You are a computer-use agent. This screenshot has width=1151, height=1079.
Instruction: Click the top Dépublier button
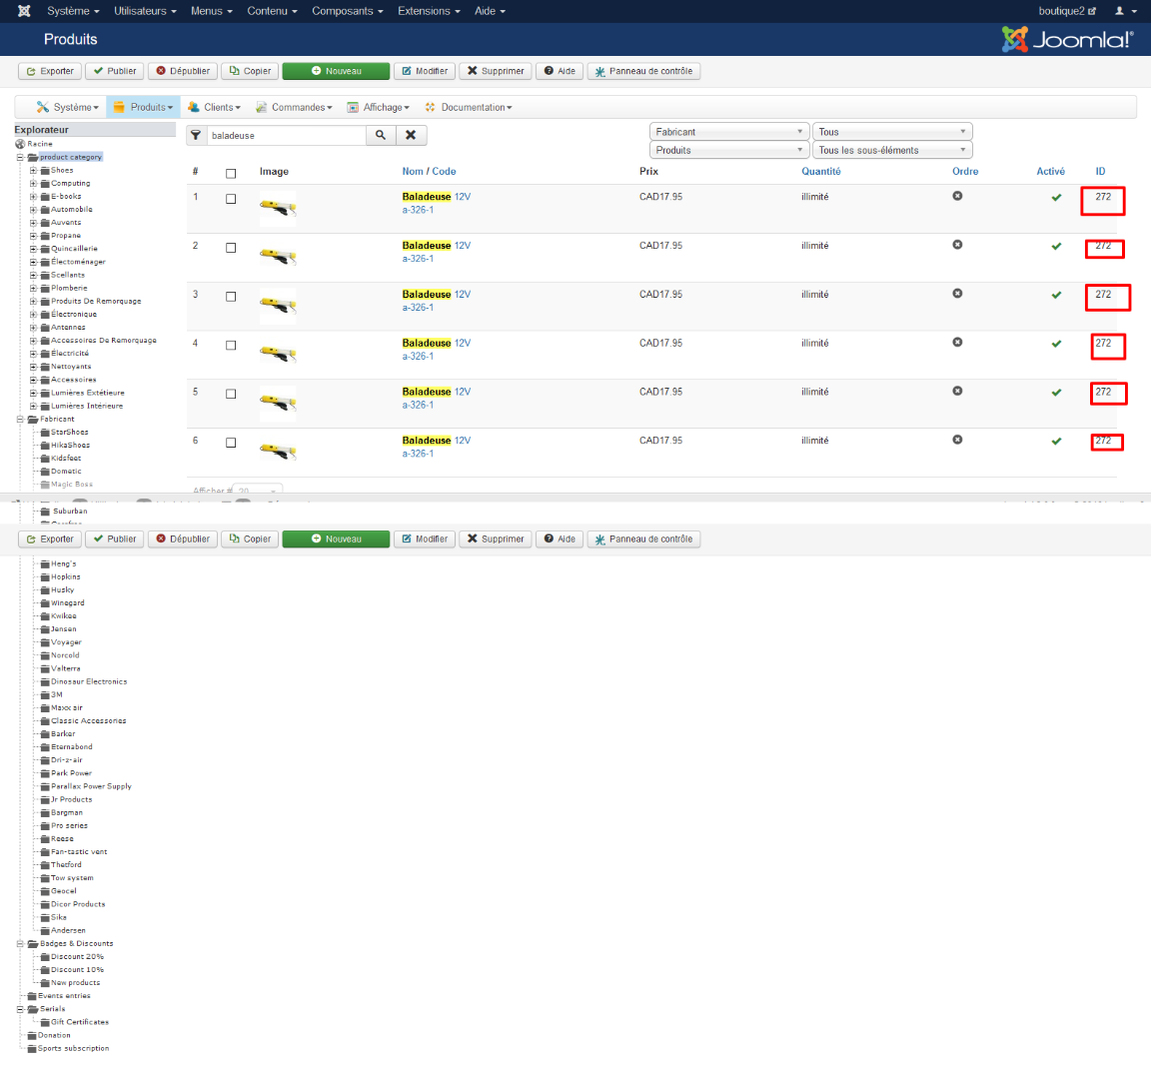click(x=183, y=71)
